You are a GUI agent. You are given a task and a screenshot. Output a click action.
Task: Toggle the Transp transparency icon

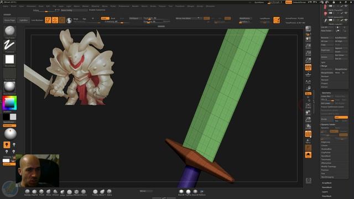(x=308, y=141)
